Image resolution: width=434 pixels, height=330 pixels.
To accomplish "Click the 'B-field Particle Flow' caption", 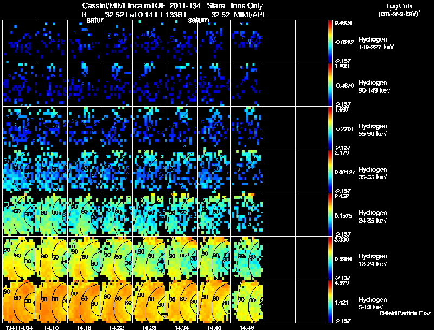I will coord(405,313).
